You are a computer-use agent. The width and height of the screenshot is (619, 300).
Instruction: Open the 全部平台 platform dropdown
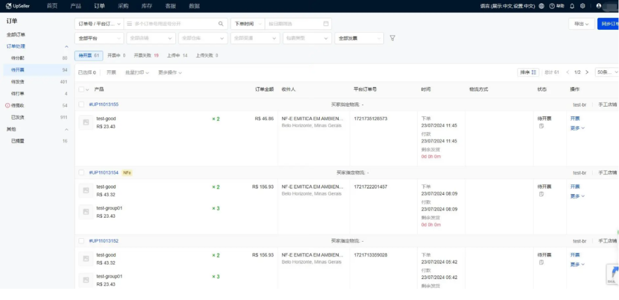(x=99, y=38)
